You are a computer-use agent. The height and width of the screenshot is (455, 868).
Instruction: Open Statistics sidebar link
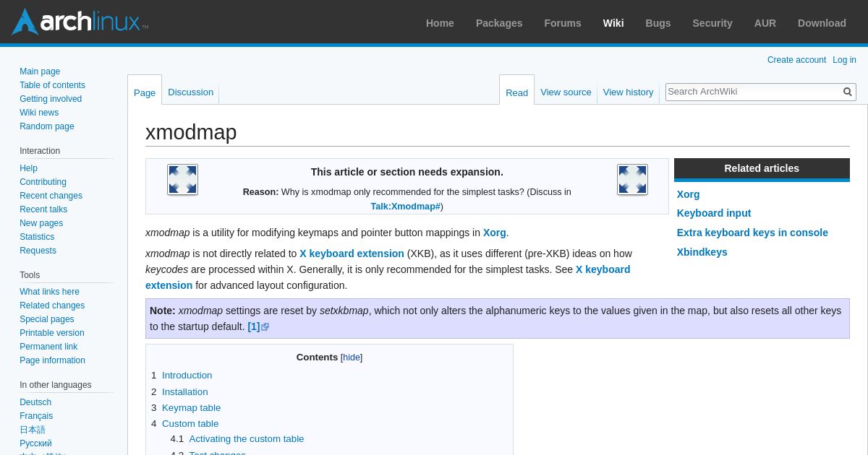(x=37, y=237)
